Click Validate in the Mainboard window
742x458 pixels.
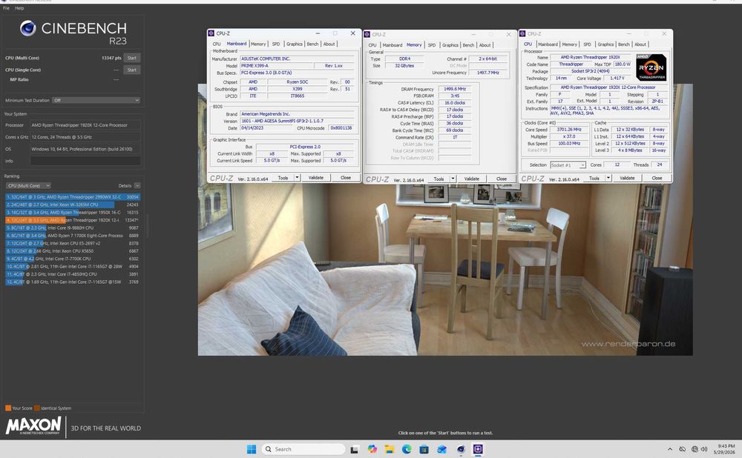(316, 178)
